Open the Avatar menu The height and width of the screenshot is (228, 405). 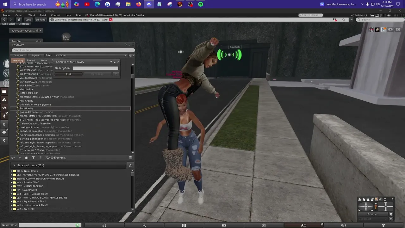tap(6, 15)
